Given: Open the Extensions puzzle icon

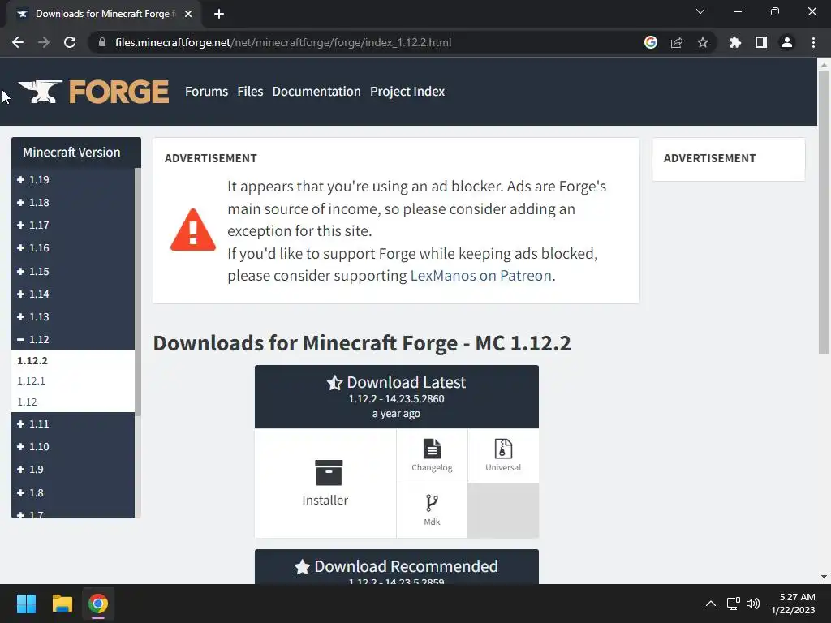Looking at the screenshot, I should pos(735,42).
